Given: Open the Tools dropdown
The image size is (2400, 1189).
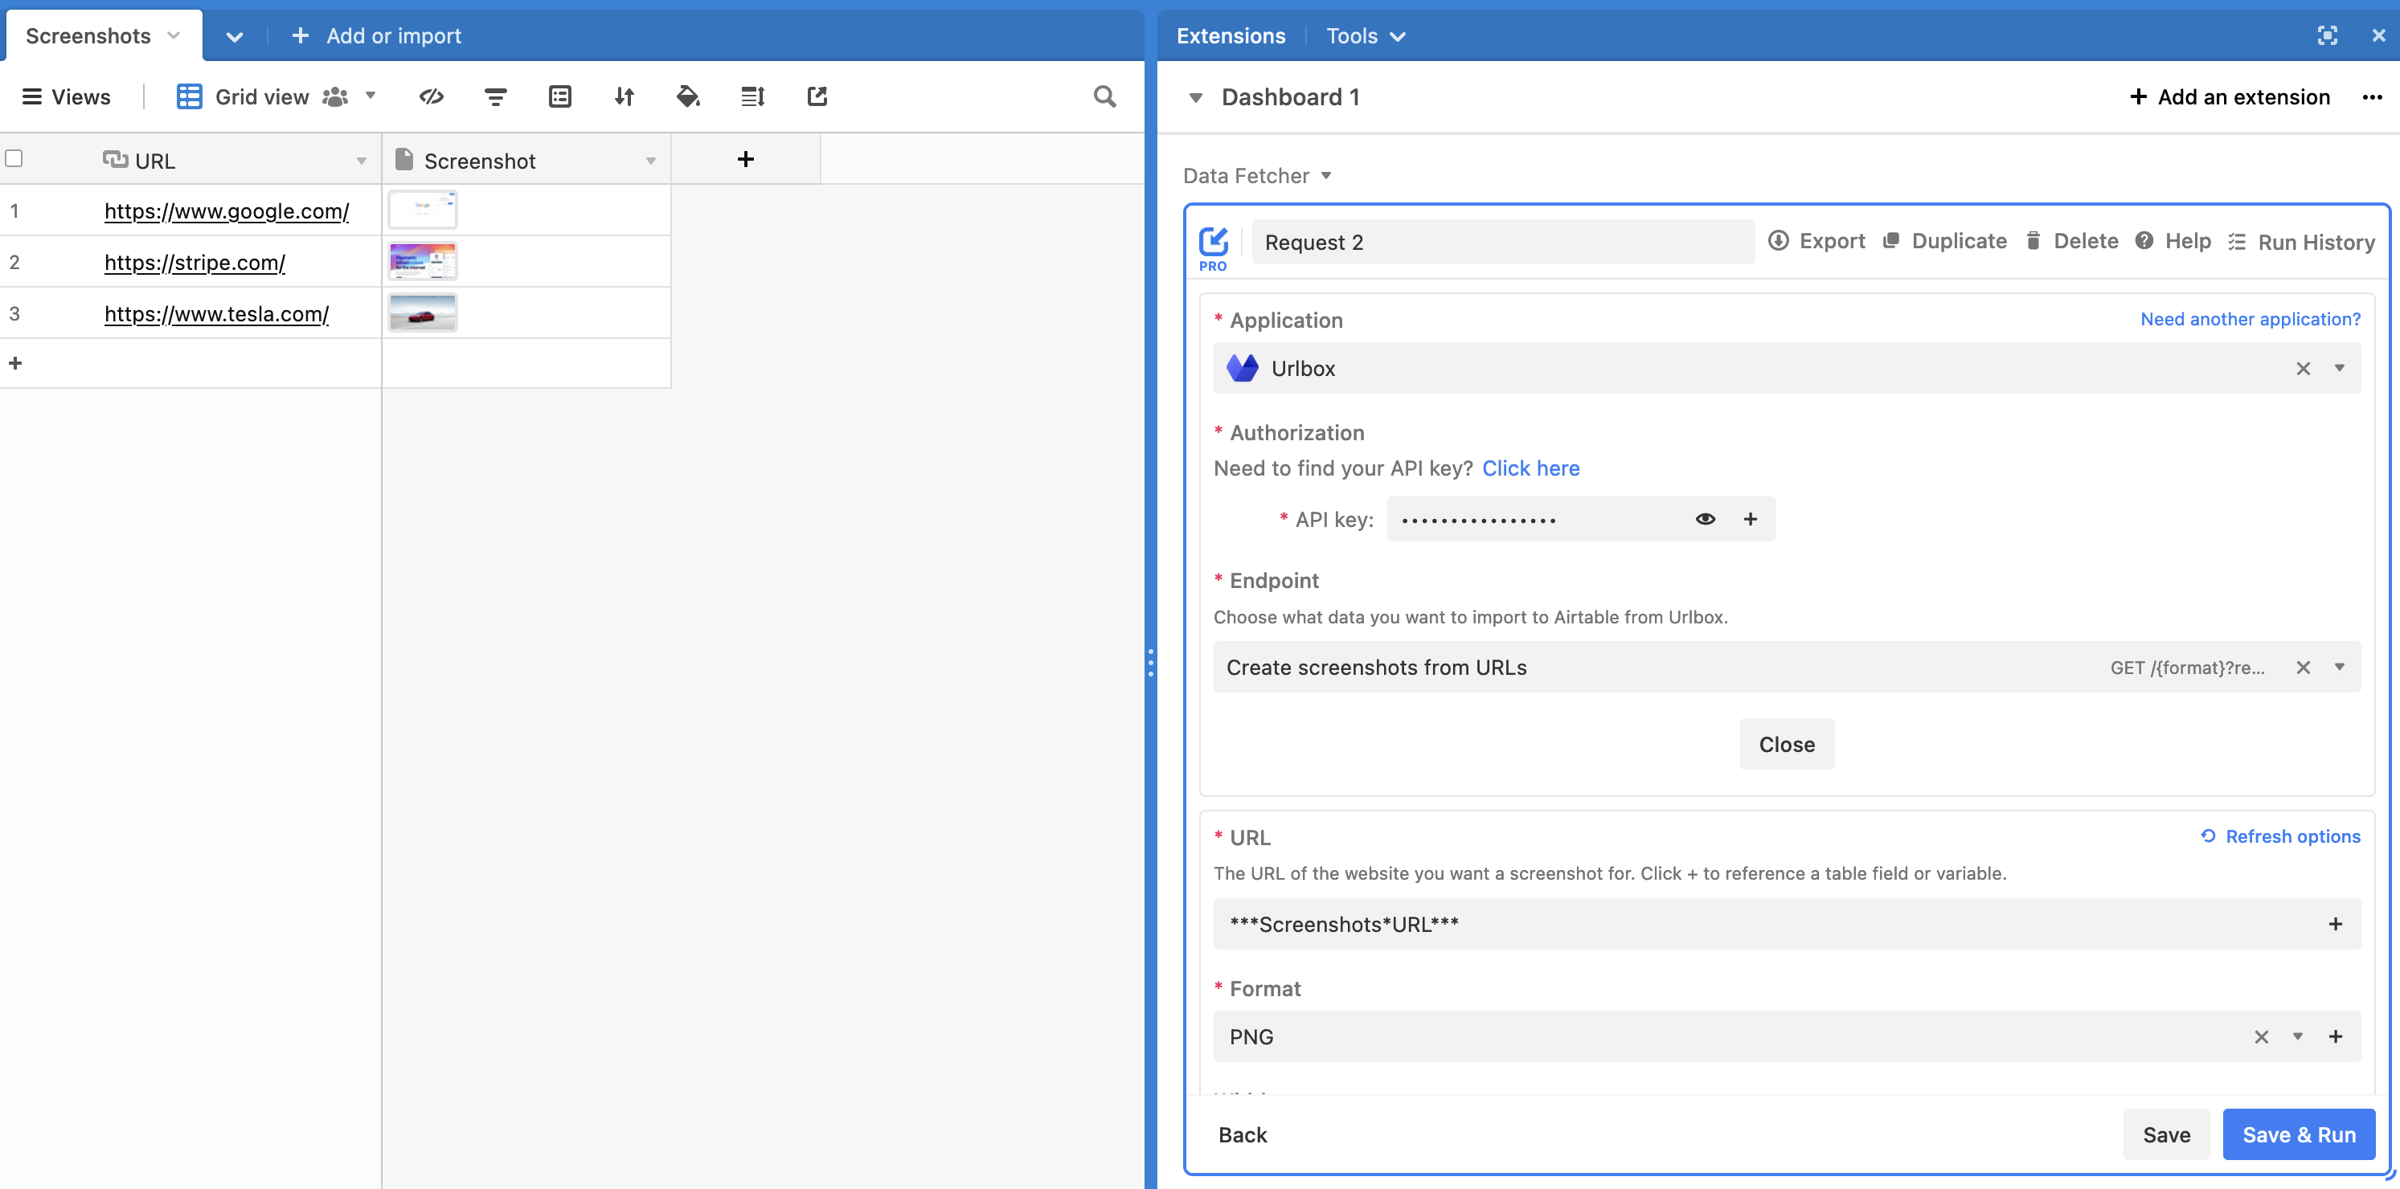Looking at the screenshot, I should pyautogui.click(x=1366, y=35).
